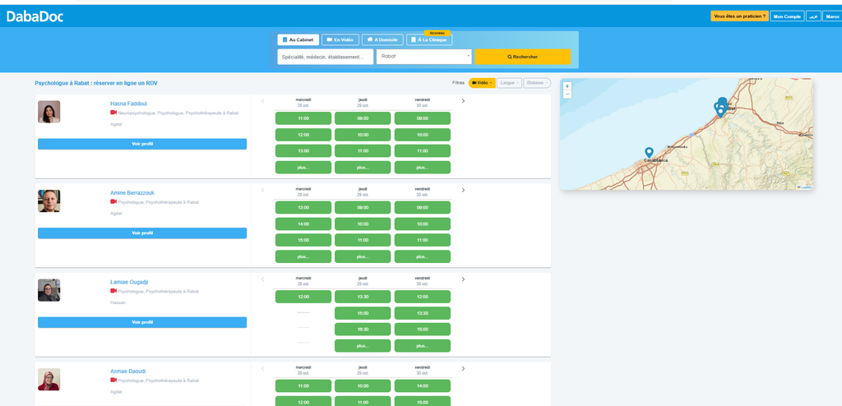This screenshot has width=842, height=406.
Task: Click the DabaDoc logo
Action: pyautogui.click(x=35, y=16)
